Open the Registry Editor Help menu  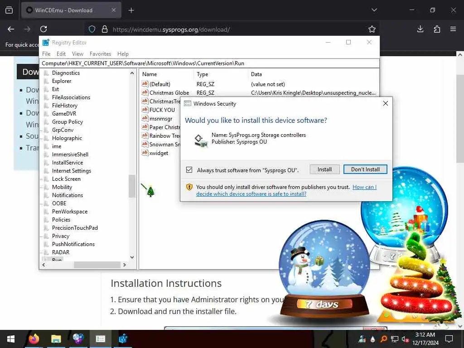[x=123, y=54]
